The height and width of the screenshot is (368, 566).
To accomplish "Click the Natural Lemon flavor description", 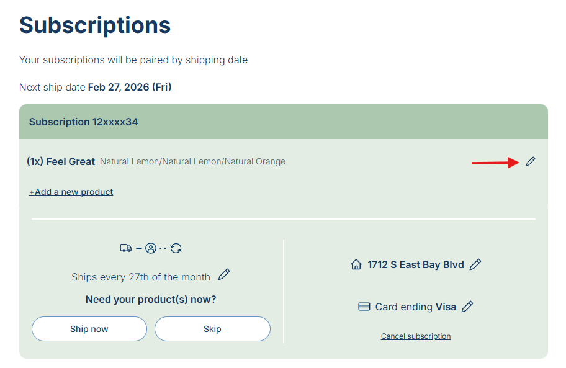I will 192,162.
